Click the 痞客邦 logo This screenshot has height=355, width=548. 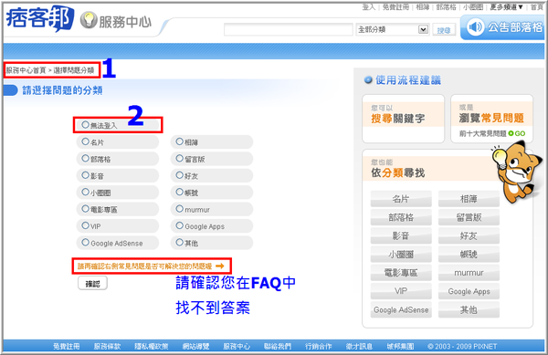[40, 18]
